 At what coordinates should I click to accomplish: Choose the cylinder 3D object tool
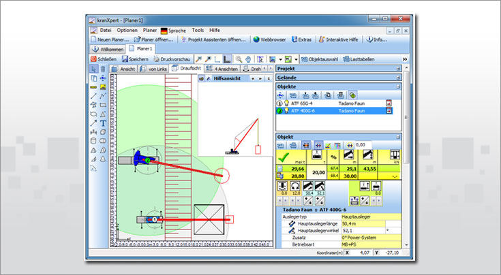click(93, 141)
